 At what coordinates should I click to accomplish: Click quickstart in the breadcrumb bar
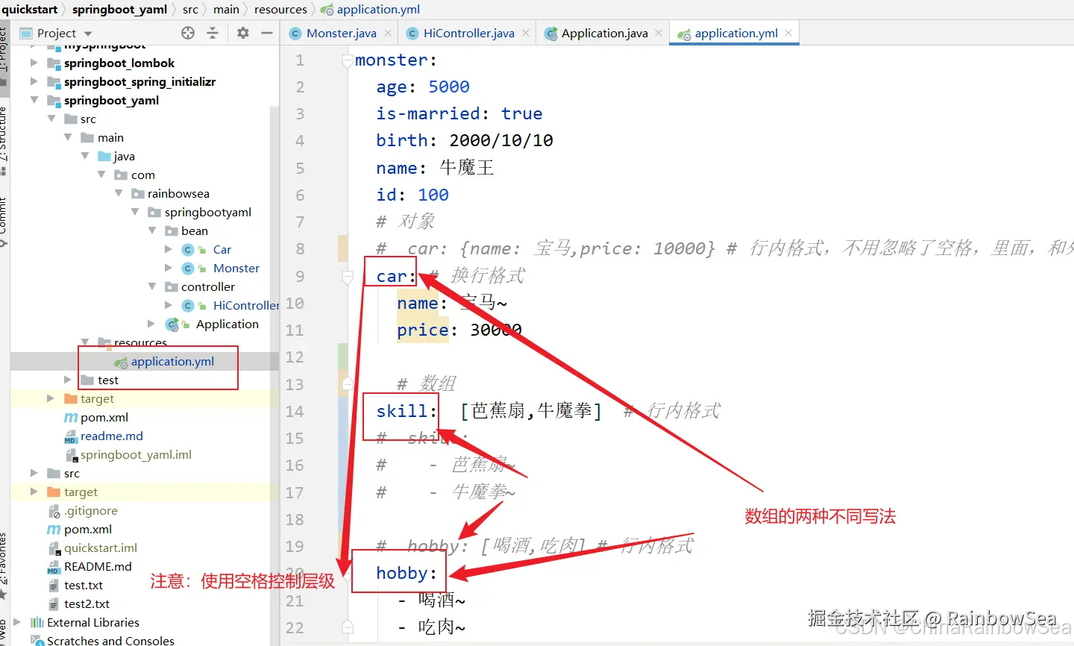[x=30, y=9]
